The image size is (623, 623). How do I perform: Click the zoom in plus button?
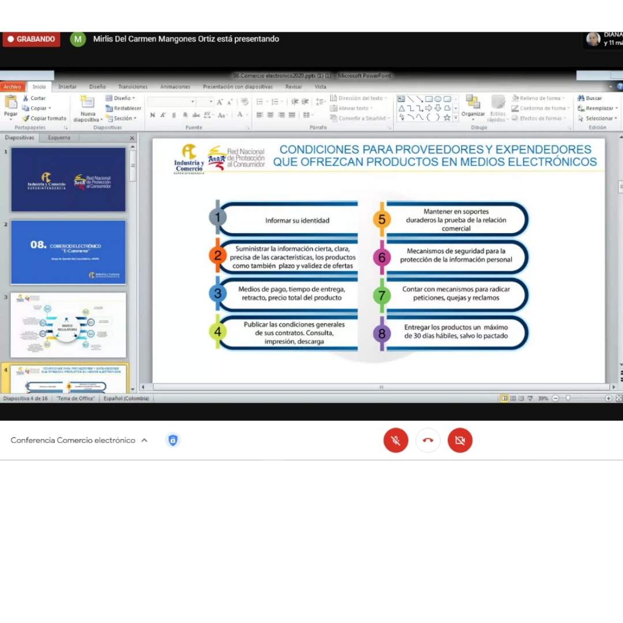click(x=609, y=398)
